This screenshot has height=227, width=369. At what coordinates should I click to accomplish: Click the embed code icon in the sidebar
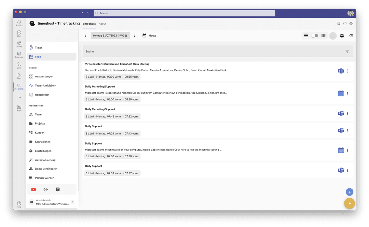tap(46, 189)
